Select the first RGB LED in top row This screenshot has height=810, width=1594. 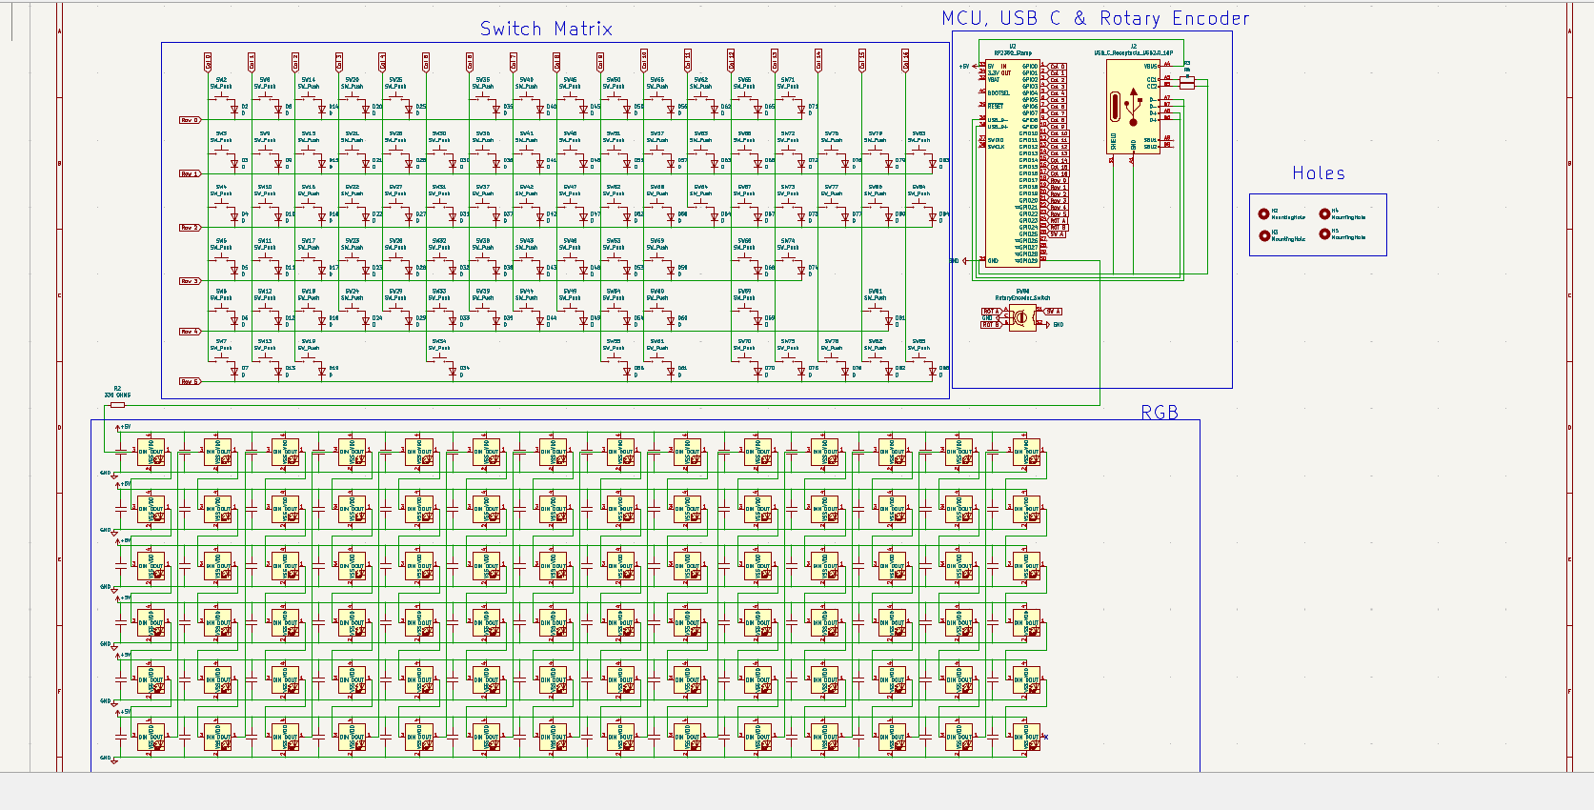[x=151, y=454]
